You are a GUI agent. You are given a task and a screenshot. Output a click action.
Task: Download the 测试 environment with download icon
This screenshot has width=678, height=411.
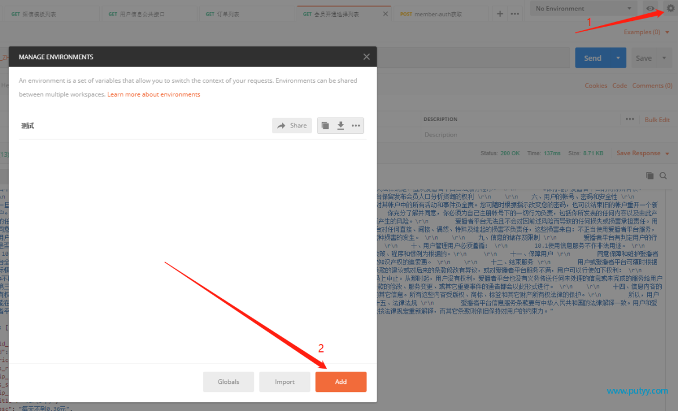click(341, 126)
